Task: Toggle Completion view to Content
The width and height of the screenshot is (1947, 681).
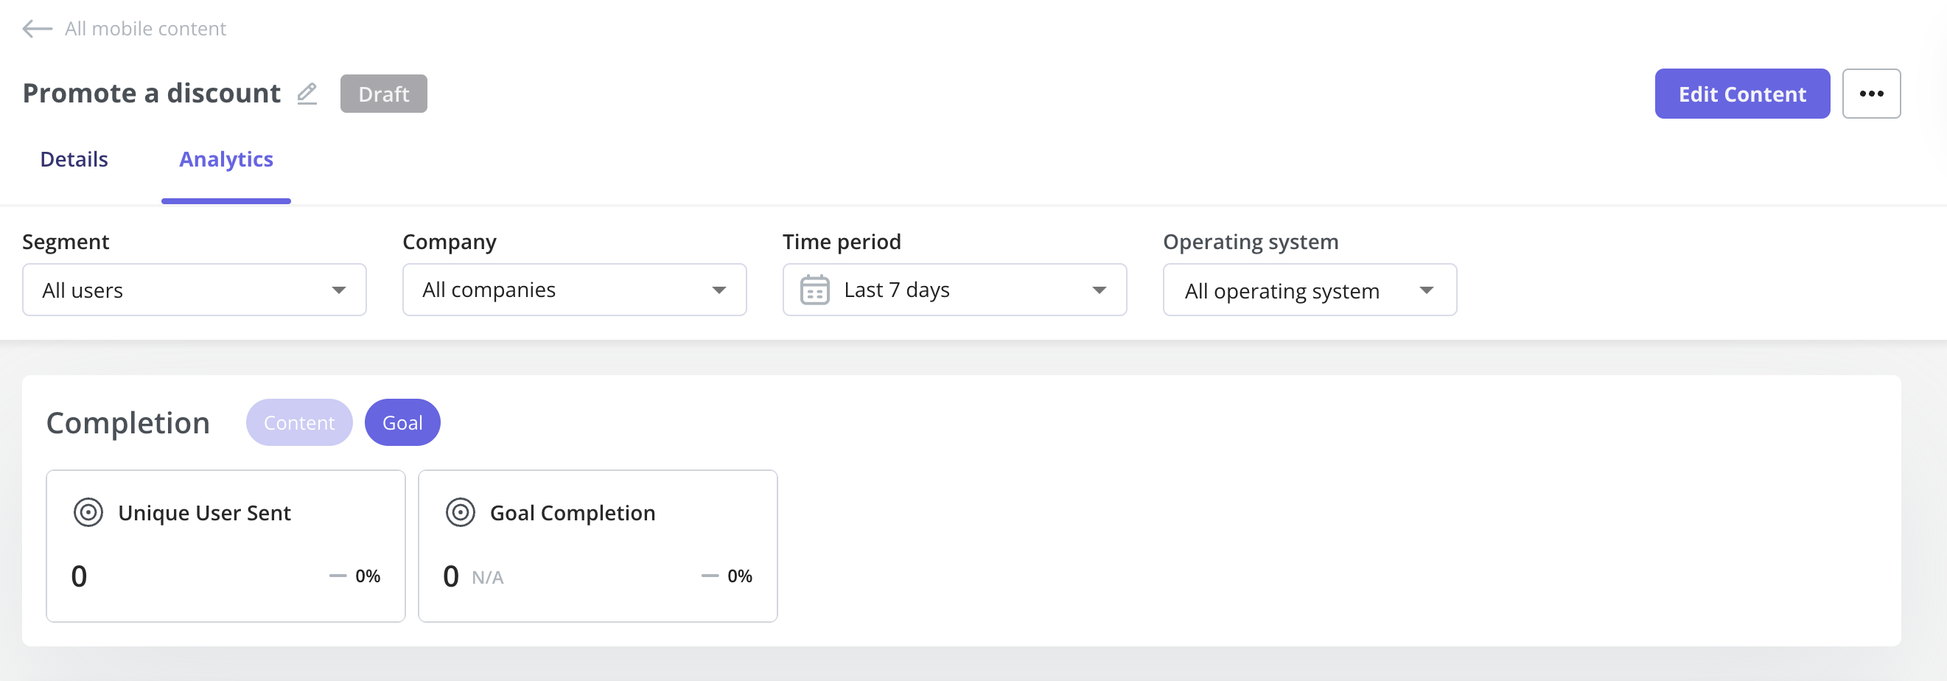Action: tap(298, 422)
